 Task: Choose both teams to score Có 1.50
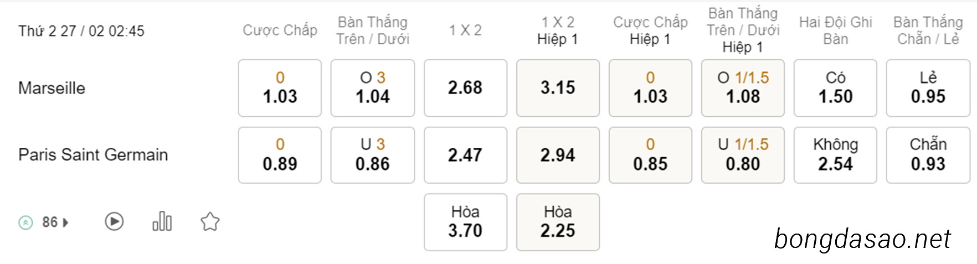[x=835, y=88]
